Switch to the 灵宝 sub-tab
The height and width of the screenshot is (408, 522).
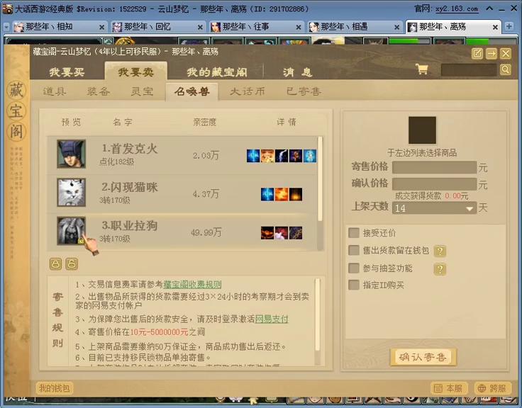pyautogui.click(x=142, y=91)
